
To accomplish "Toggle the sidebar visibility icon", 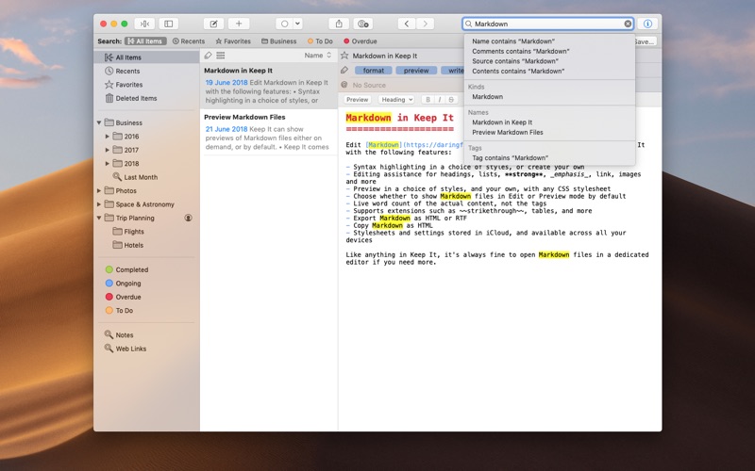I will pyautogui.click(x=169, y=24).
